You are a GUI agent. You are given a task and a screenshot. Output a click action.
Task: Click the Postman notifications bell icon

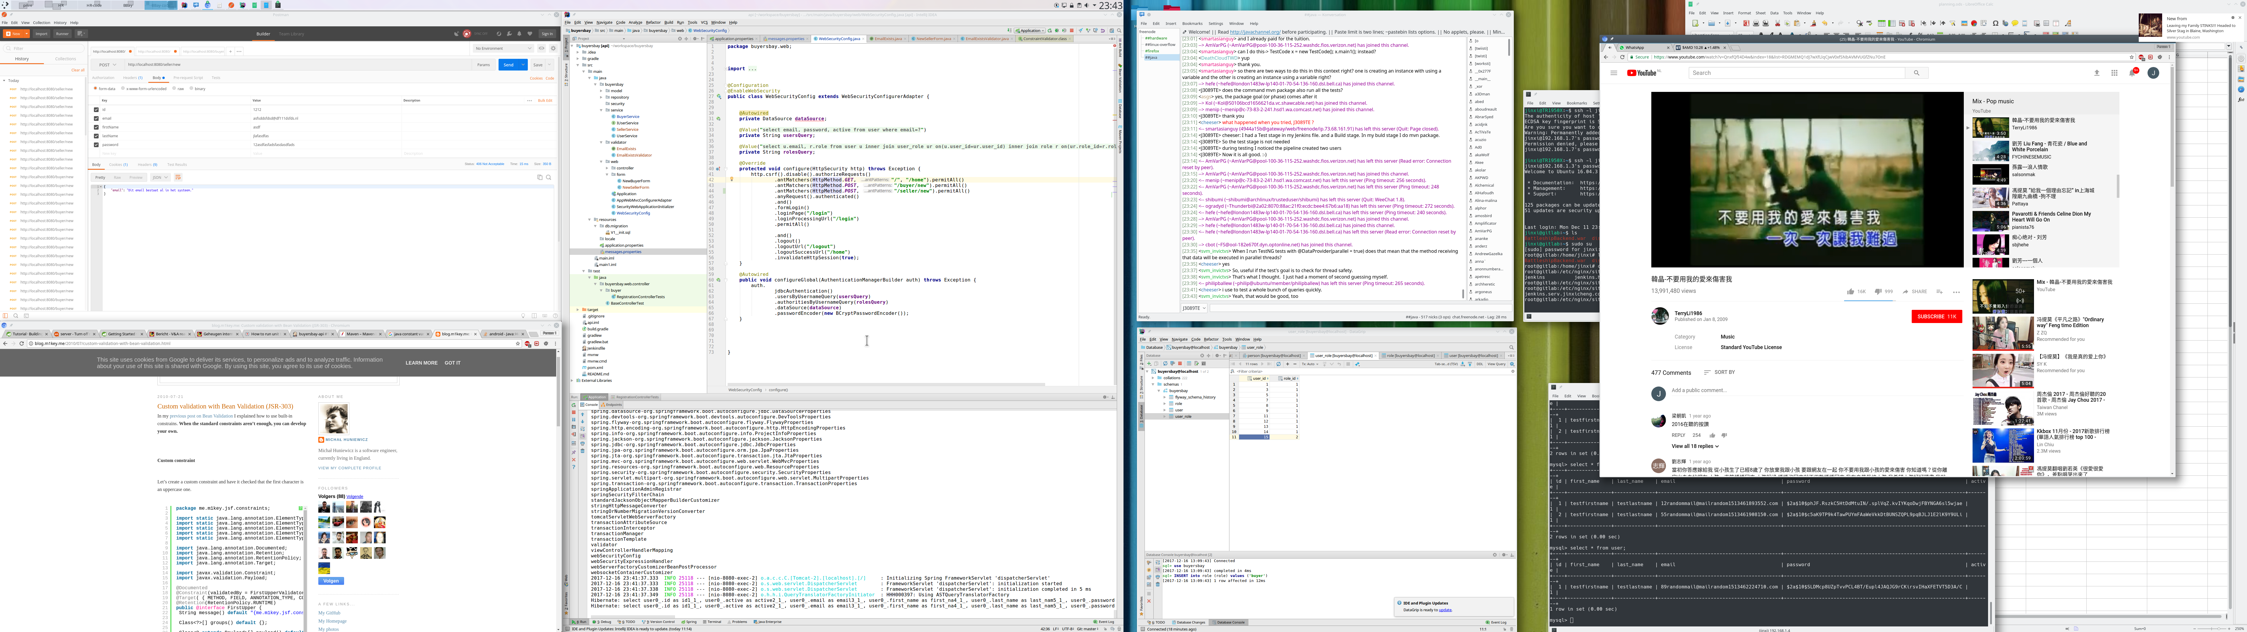519,34
